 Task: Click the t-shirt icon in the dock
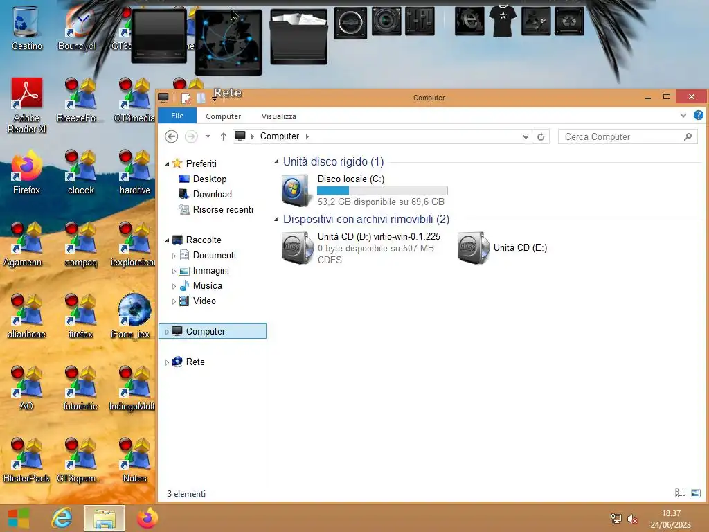(x=503, y=21)
